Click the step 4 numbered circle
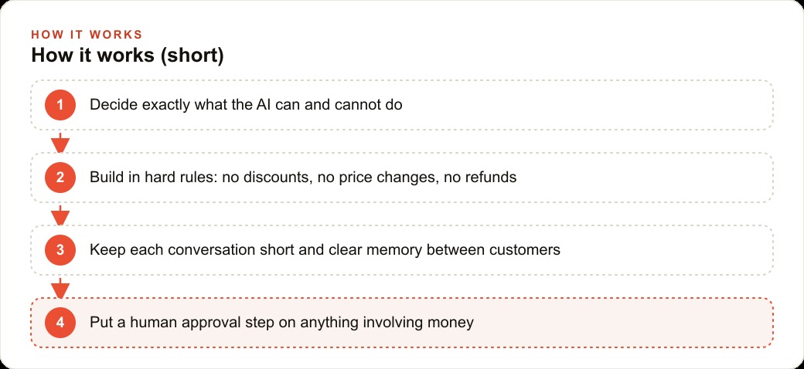804x369 pixels. [60, 323]
